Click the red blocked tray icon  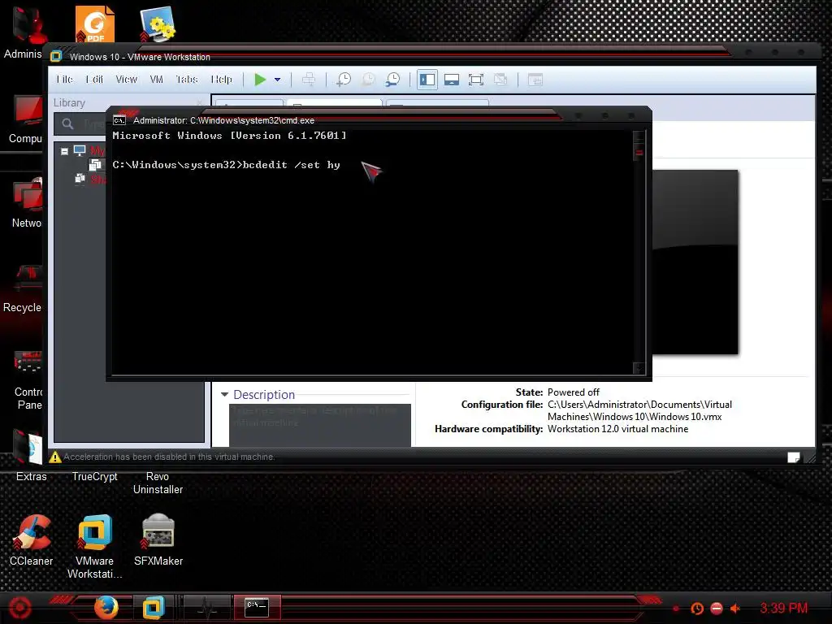pos(717,608)
